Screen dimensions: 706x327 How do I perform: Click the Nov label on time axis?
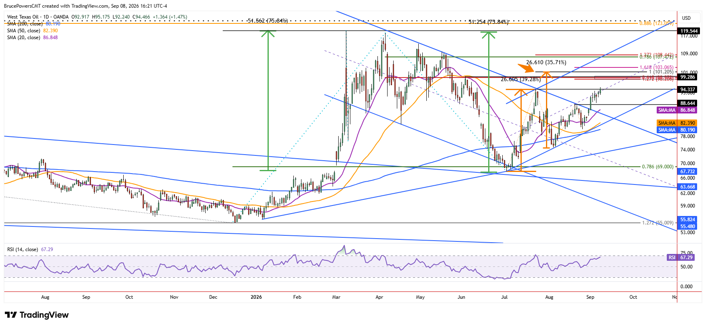click(x=174, y=297)
